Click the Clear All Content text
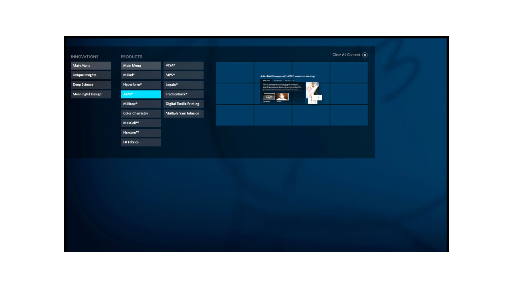 (346, 55)
